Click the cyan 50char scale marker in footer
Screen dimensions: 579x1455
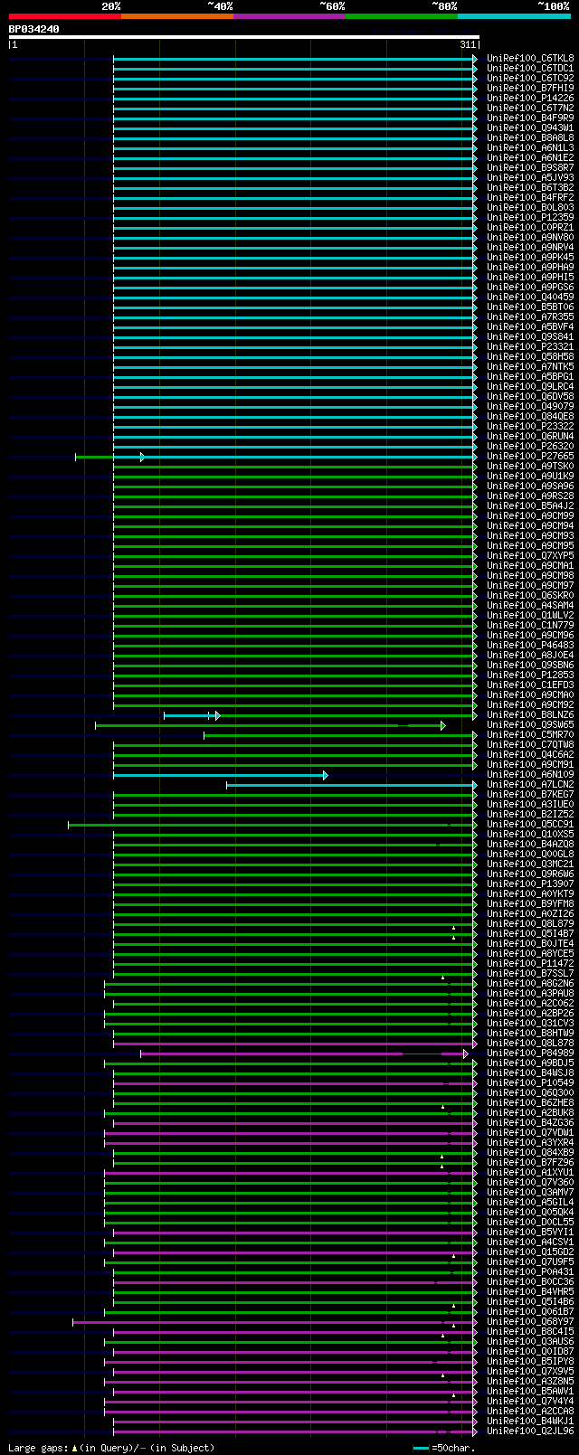[x=421, y=1448]
